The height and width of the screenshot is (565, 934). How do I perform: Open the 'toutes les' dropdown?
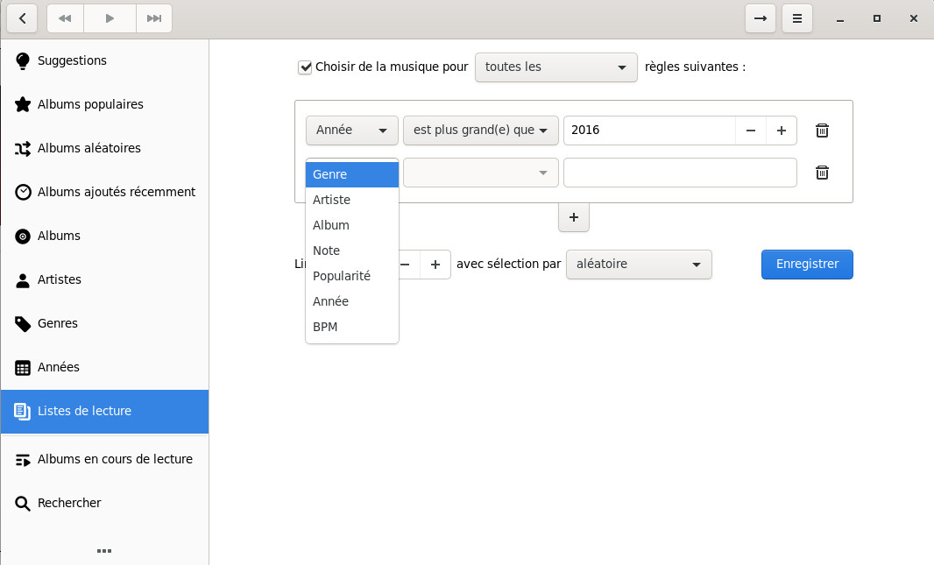[x=555, y=67]
